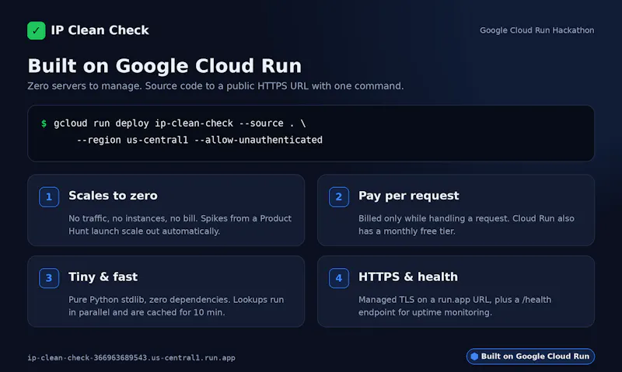
Task: Click the --region us-central1 command line
Action: click(200, 140)
